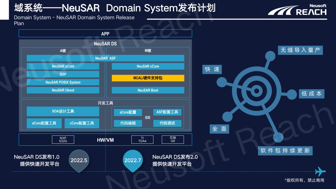Click the airplane icon on the timeline
Screen dimensions: 336x189
(320, 172)
